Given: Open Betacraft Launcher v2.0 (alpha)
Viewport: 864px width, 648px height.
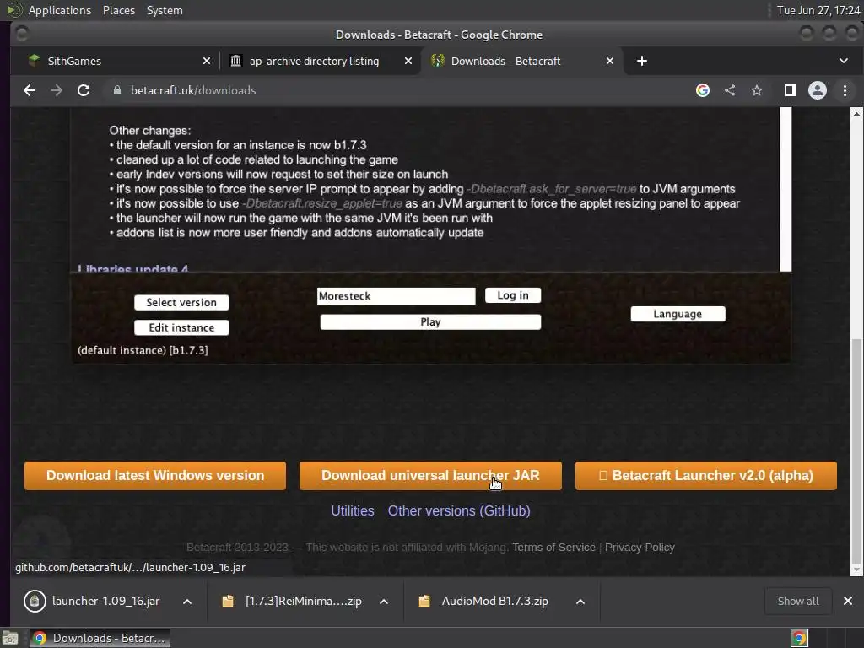Looking at the screenshot, I should pyautogui.click(x=706, y=476).
